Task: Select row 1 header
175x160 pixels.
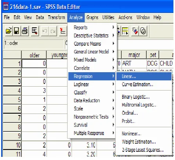Action: (x=12, y=64)
